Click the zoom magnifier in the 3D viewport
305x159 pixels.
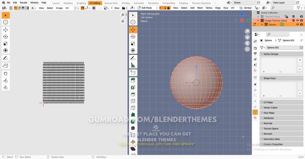coord(247,31)
